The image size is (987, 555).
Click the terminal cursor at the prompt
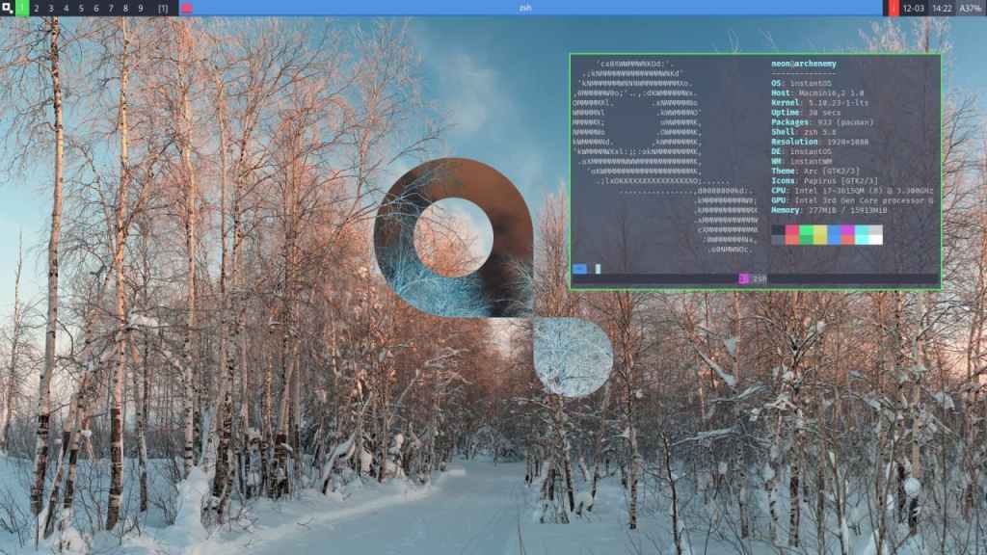(598, 269)
